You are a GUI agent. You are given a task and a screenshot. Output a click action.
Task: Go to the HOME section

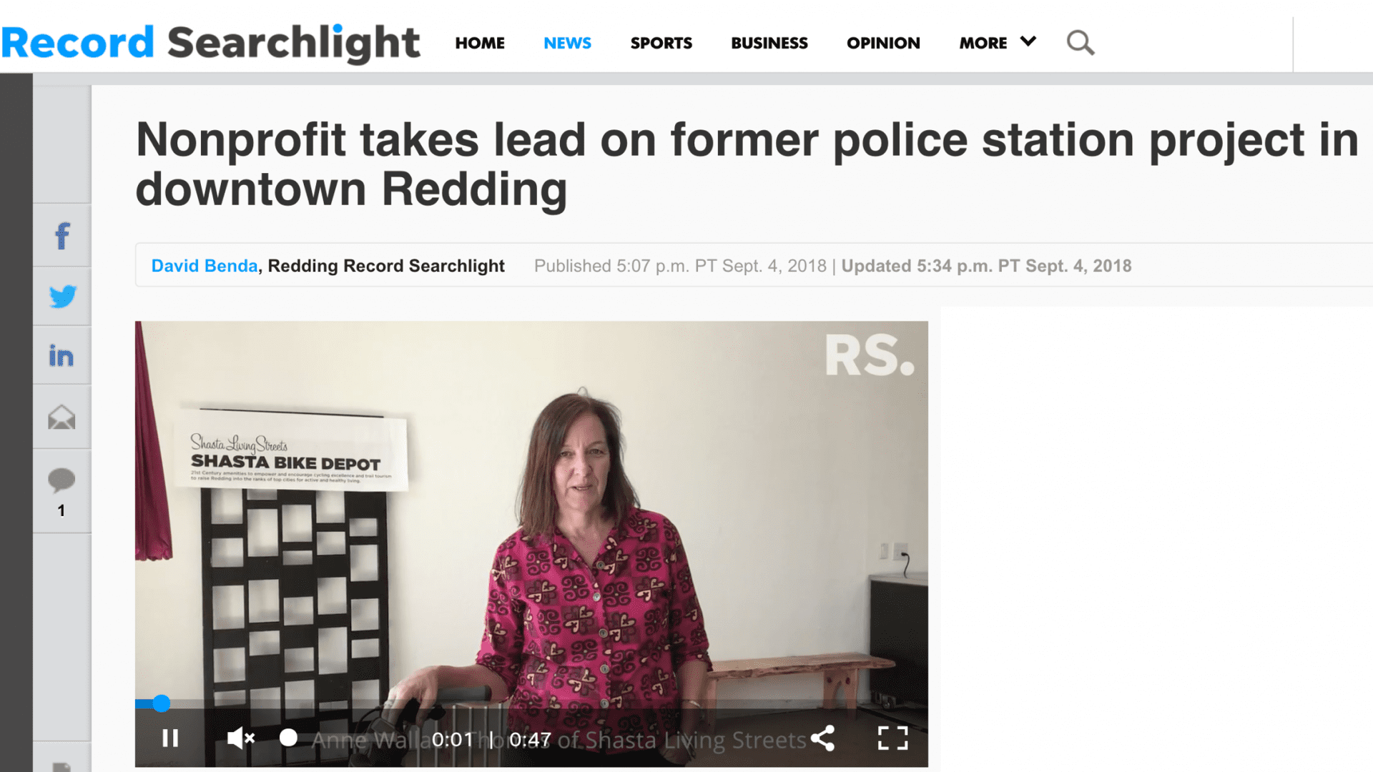(480, 43)
